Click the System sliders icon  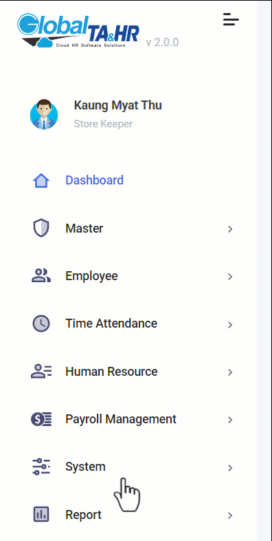41,467
